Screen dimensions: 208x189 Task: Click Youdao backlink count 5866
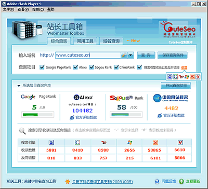point(180,158)
